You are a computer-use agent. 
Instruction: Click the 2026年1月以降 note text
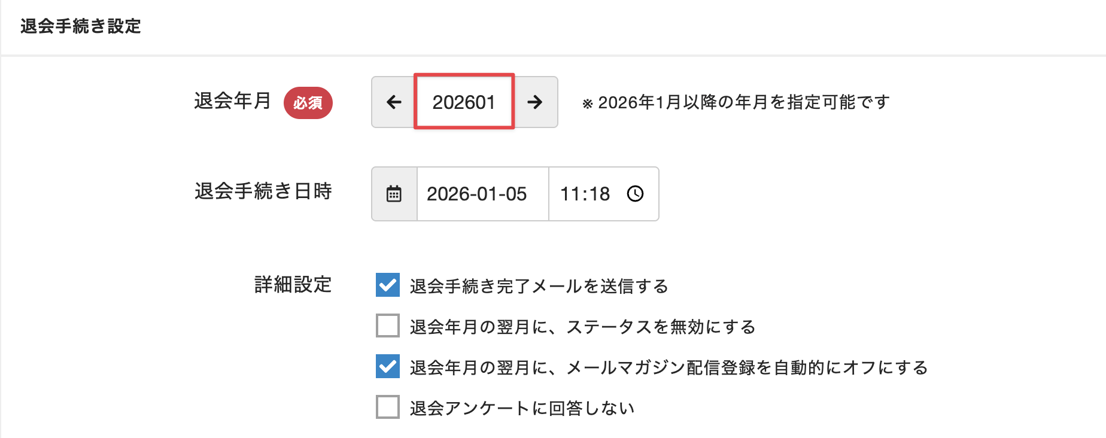tap(736, 102)
